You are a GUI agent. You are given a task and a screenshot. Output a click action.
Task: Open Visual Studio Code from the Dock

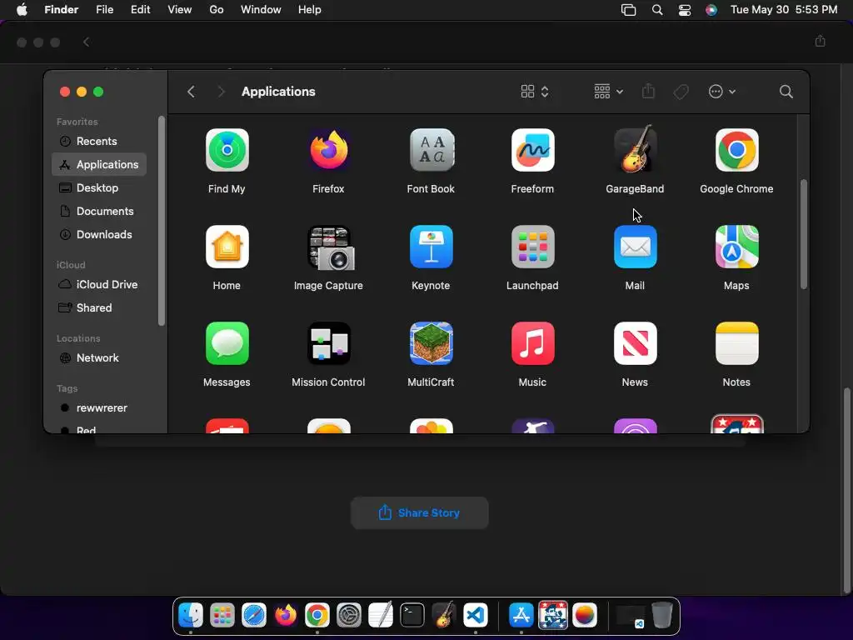point(476,616)
